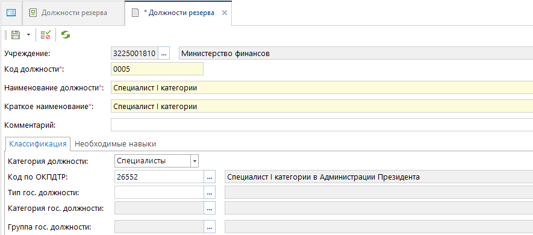Click the Save floppy disk icon
The width and height of the screenshot is (533, 235).
click(16, 35)
